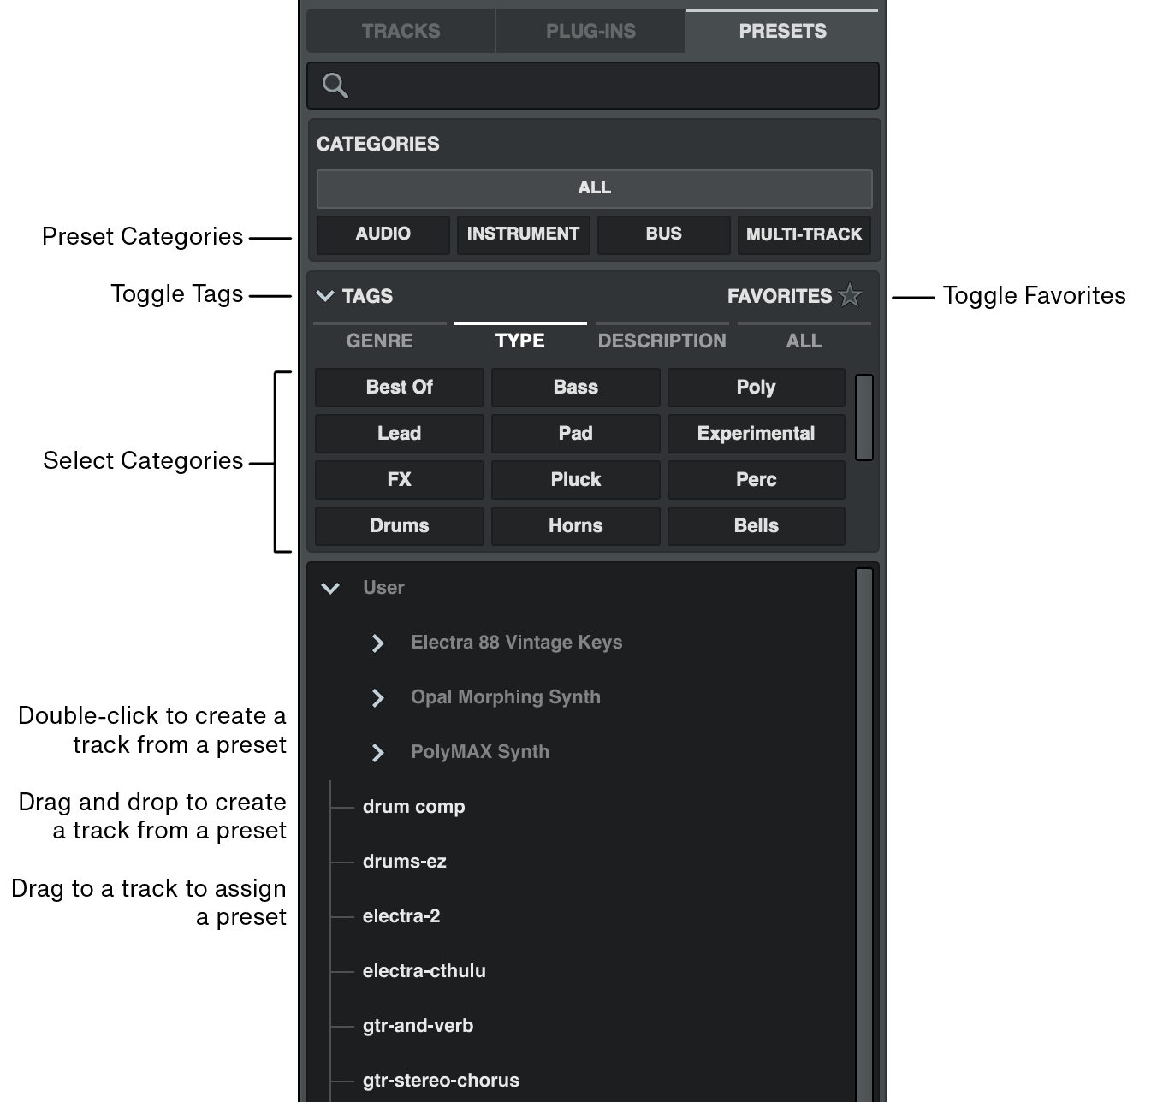Image resolution: width=1169 pixels, height=1102 pixels.
Task: Select the Horns type tag
Action: [x=574, y=525]
